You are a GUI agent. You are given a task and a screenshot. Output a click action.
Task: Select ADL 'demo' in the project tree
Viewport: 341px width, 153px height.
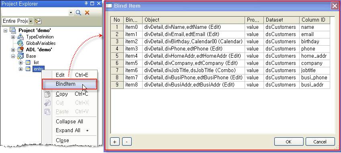coord(39,50)
